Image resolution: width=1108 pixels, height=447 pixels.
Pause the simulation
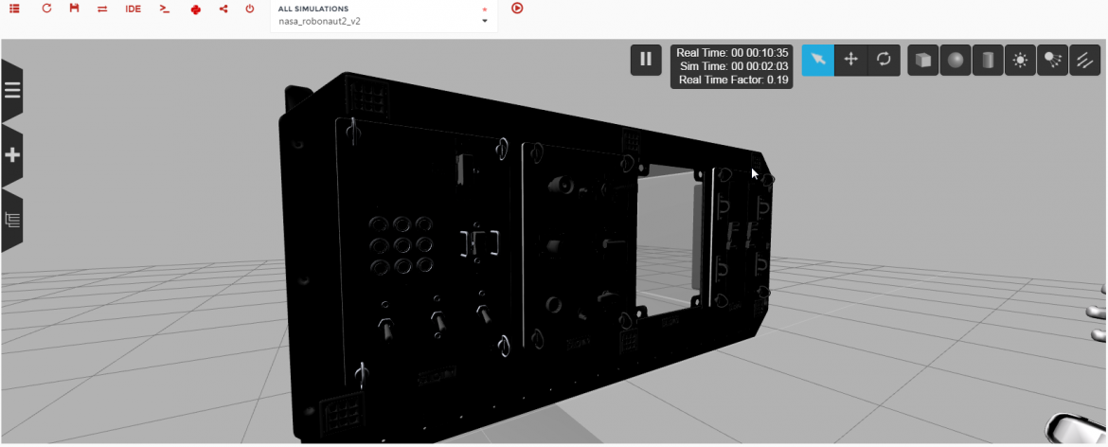[646, 60]
